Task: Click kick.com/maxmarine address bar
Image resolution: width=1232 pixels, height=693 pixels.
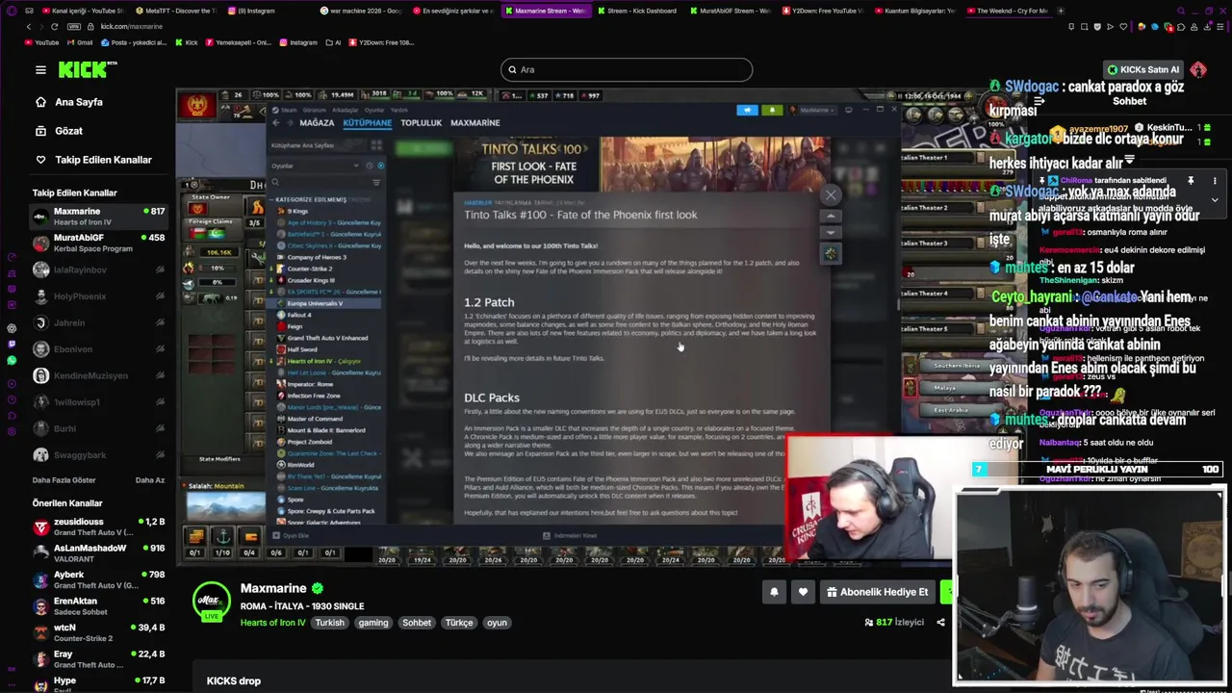Action: click(x=132, y=27)
